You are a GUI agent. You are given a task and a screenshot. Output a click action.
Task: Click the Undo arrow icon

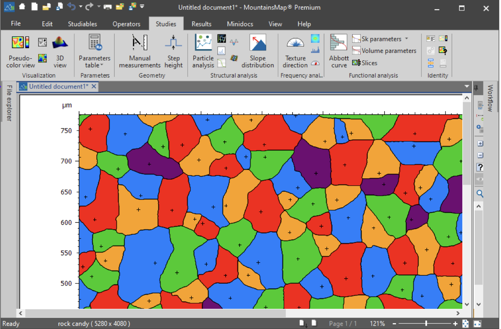70,7
